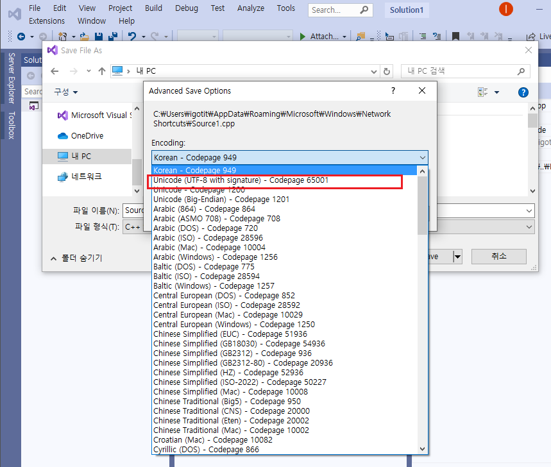
Task: Select 내 PC in navigation pane
Action: [87, 157]
